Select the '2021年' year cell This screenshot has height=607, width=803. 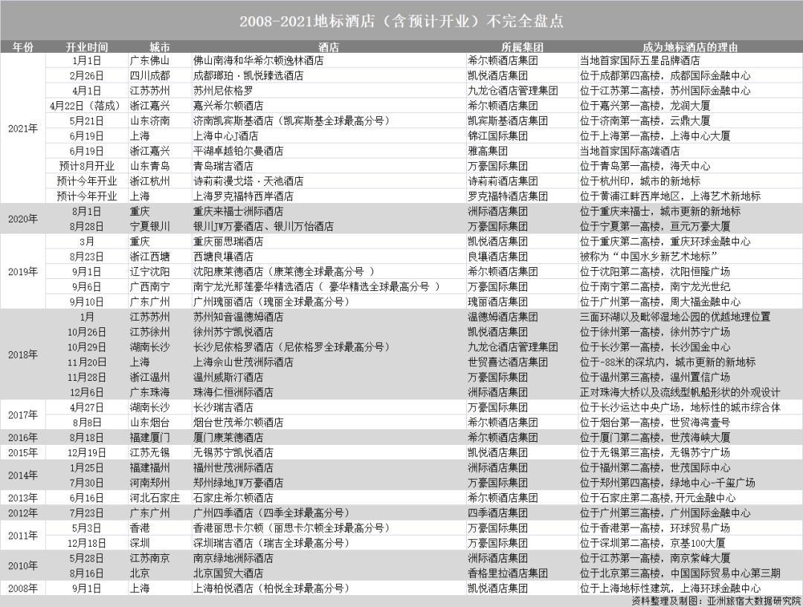pos(23,129)
